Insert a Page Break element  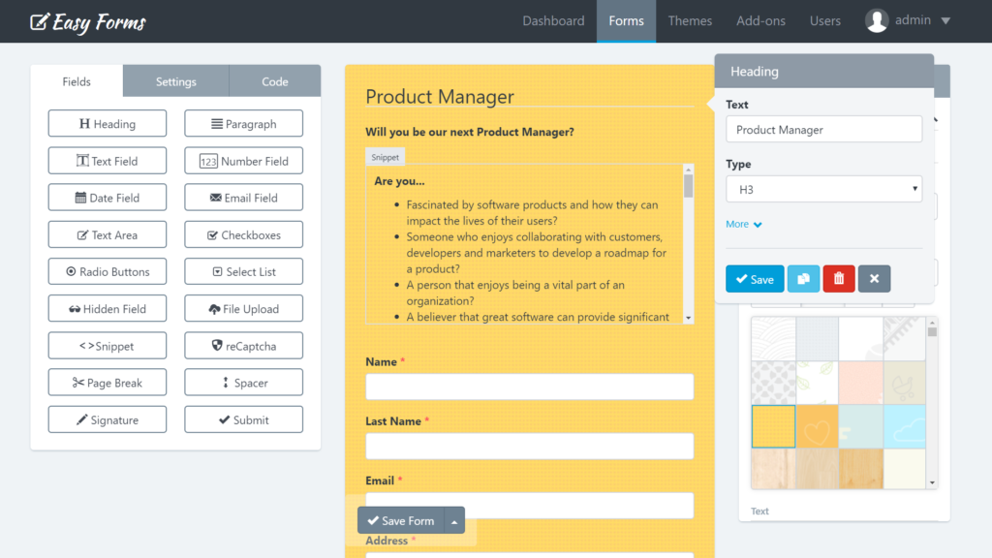107,382
